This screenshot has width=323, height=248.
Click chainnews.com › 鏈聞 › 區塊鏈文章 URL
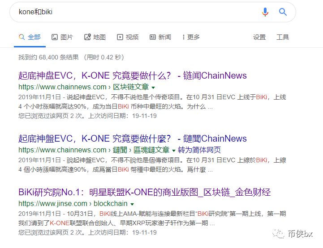94,150
